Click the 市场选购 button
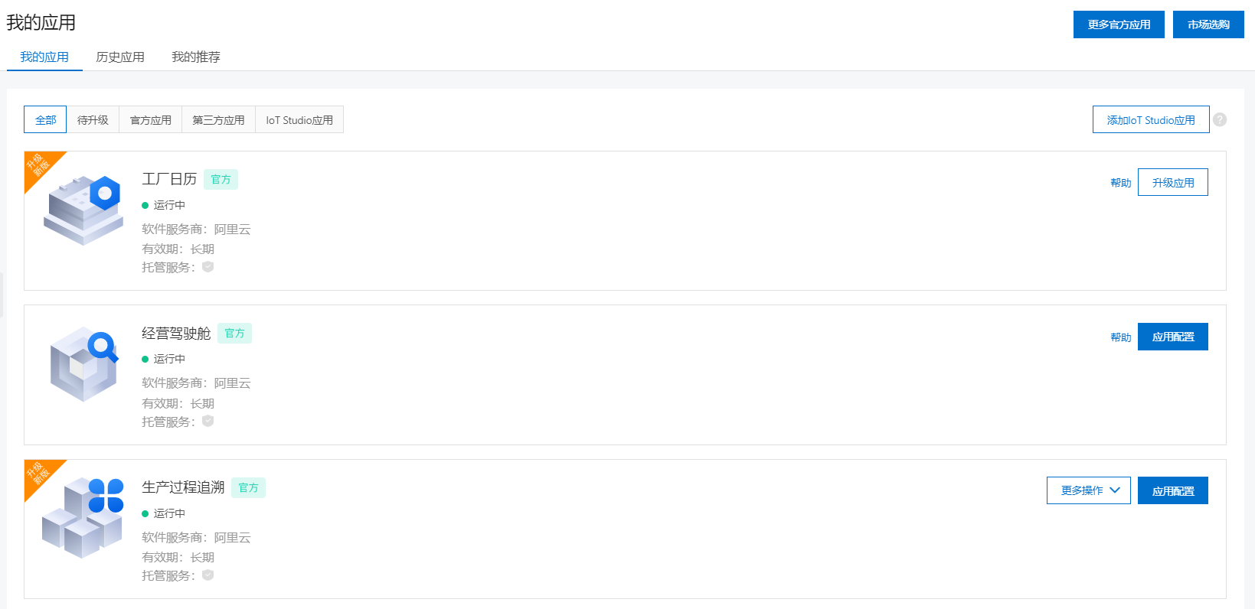Viewport: 1255px width, 609px height. [x=1208, y=24]
